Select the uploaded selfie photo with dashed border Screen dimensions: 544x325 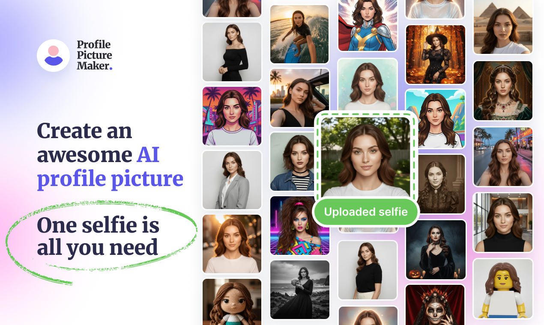(365, 157)
